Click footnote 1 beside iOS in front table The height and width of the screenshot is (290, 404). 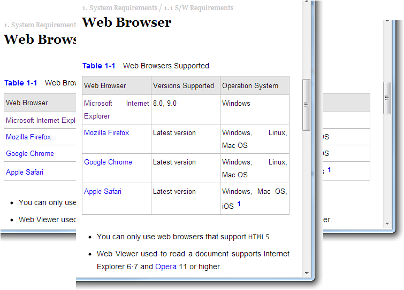[239, 205]
